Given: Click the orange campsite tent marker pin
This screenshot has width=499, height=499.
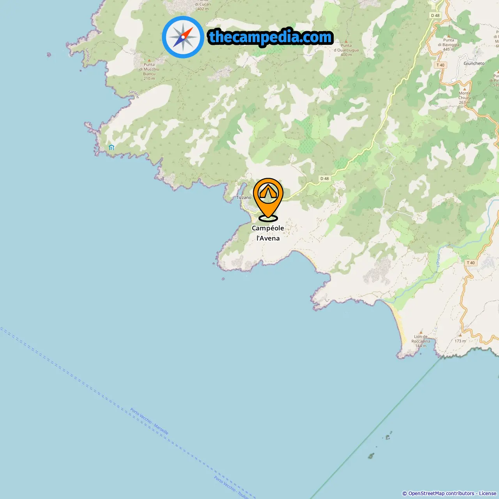Looking at the screenshot, I should (x=268, y=199).
